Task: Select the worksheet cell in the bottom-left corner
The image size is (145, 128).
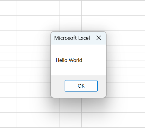Action: coord(8,124)
